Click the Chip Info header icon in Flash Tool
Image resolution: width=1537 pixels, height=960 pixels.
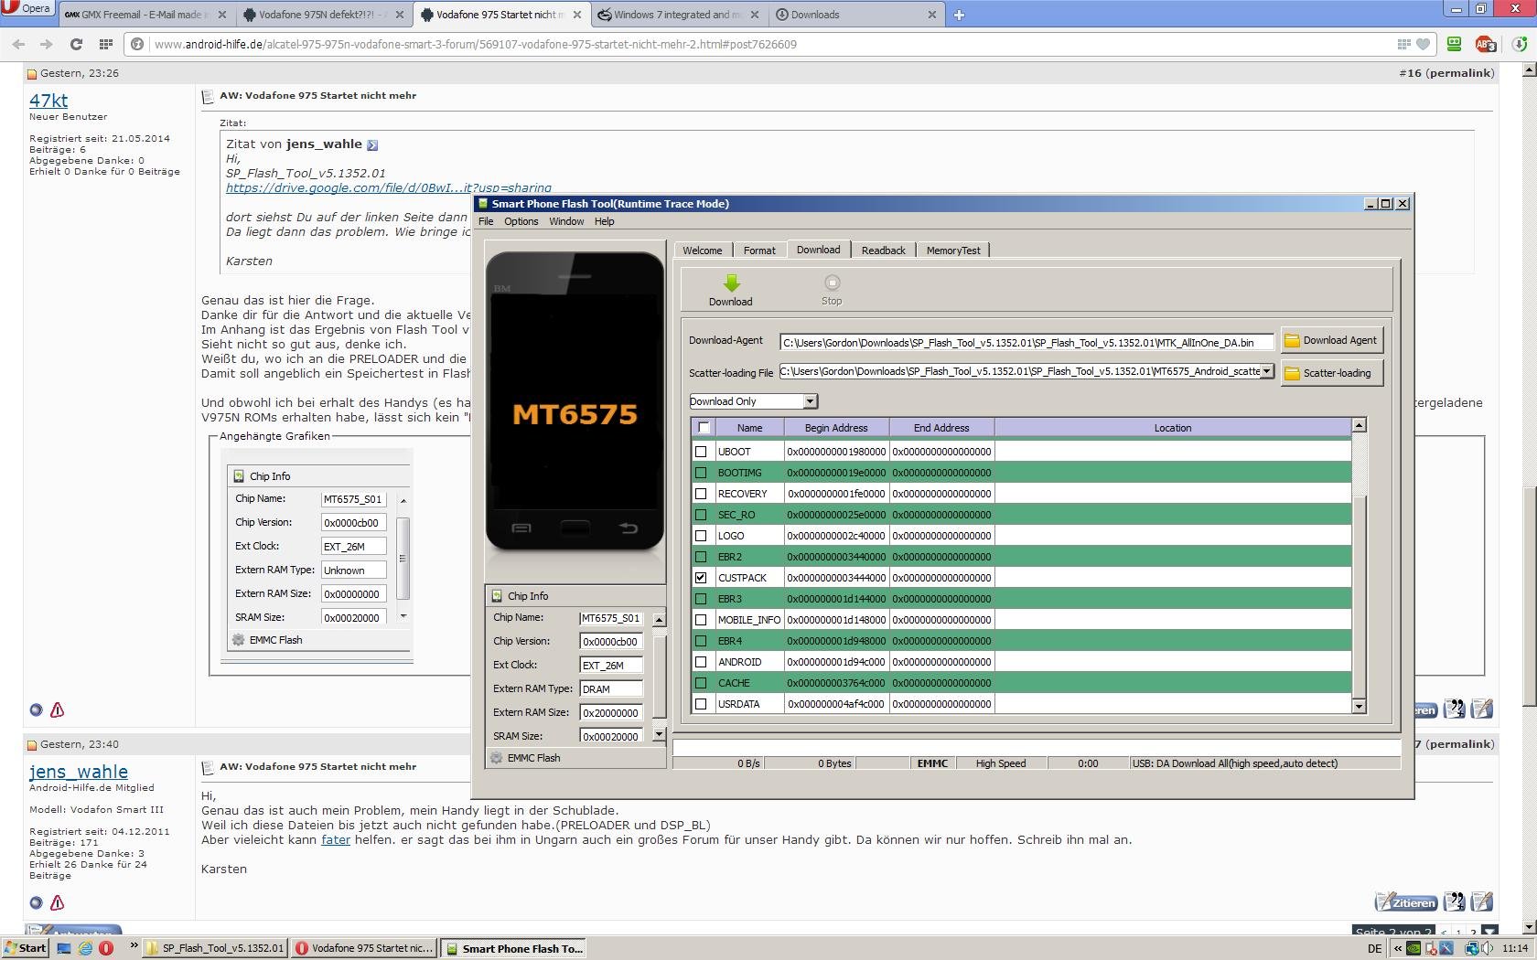497,596
